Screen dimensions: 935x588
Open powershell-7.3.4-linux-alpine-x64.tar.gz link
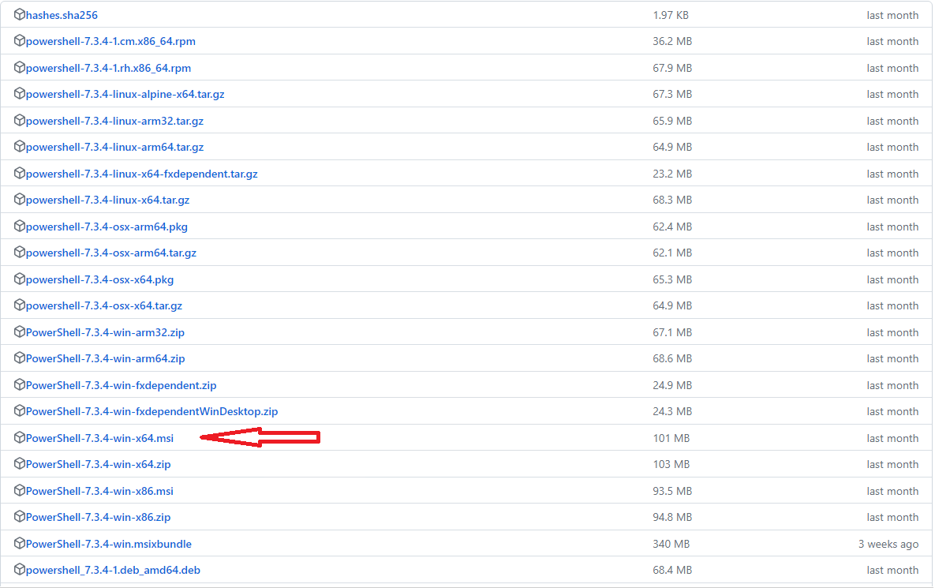[125, 94]
